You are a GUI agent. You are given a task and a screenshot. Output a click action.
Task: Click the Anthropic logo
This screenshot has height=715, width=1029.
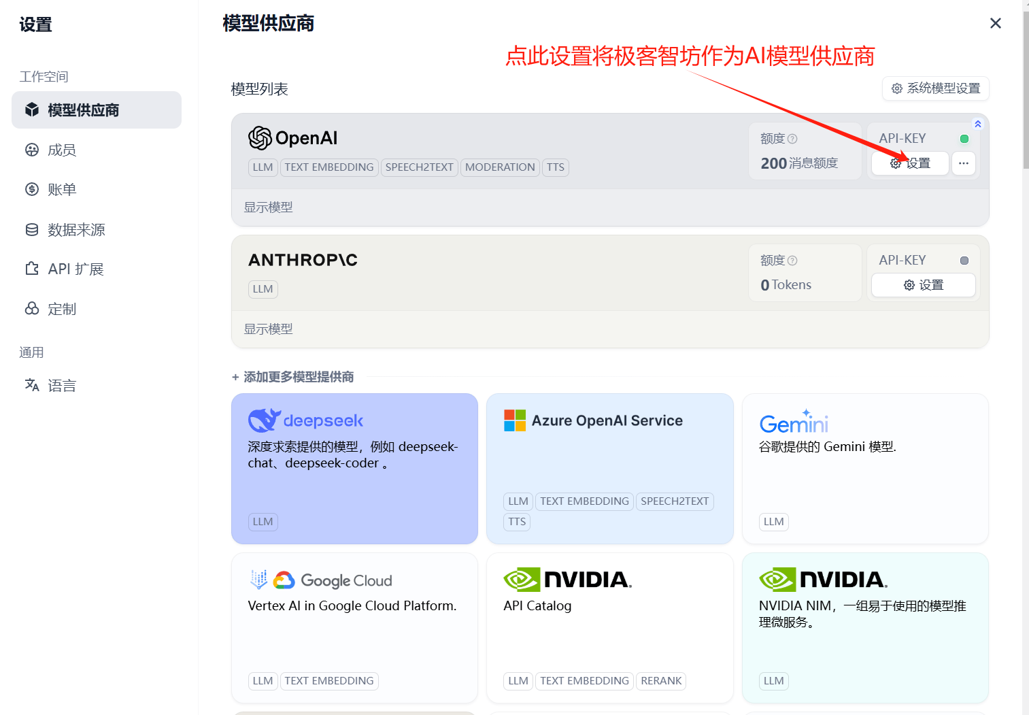(x=303, y=260)
